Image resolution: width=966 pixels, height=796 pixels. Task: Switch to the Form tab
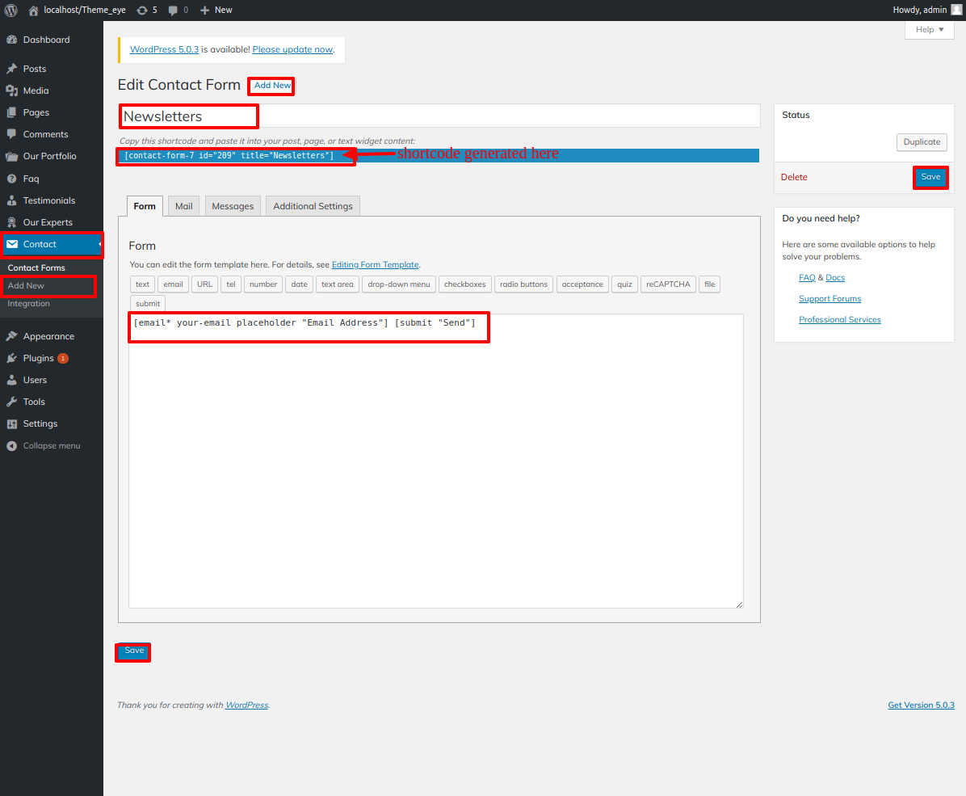click(x=145, y=206)
